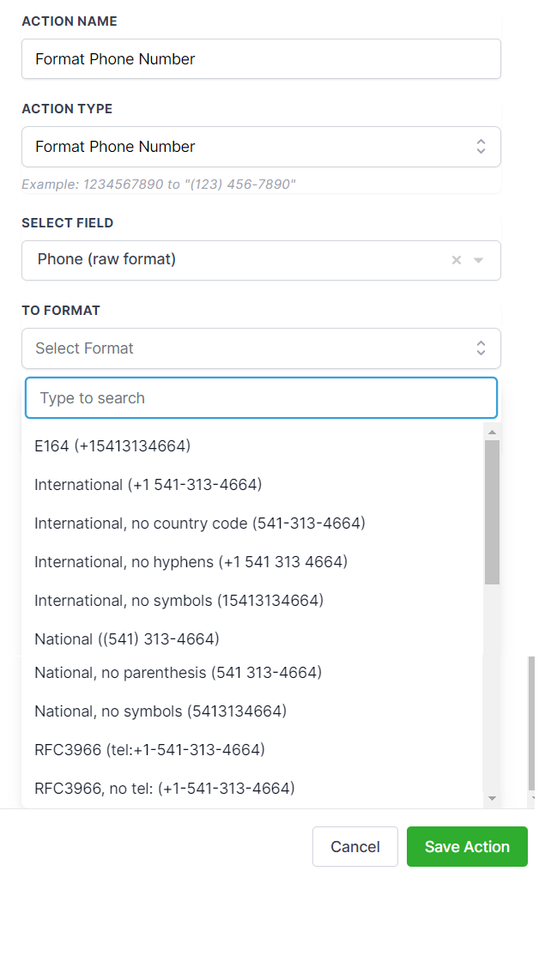Viewport: 539px width, 968px height.
Task: Click the format list scroll up arrow
Action: click(x=492, y=433)
